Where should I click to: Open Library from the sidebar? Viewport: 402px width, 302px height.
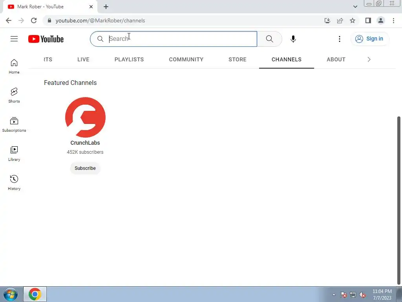(x=14, y=154)
